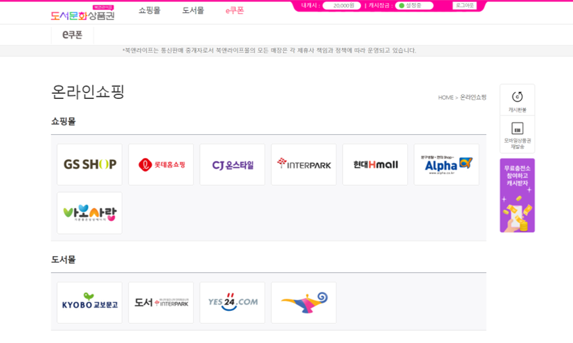Open the YES24.COM bookstore tile
Image resolution: width=573 pixels, height=343 pixels.
tap(232, 303)
